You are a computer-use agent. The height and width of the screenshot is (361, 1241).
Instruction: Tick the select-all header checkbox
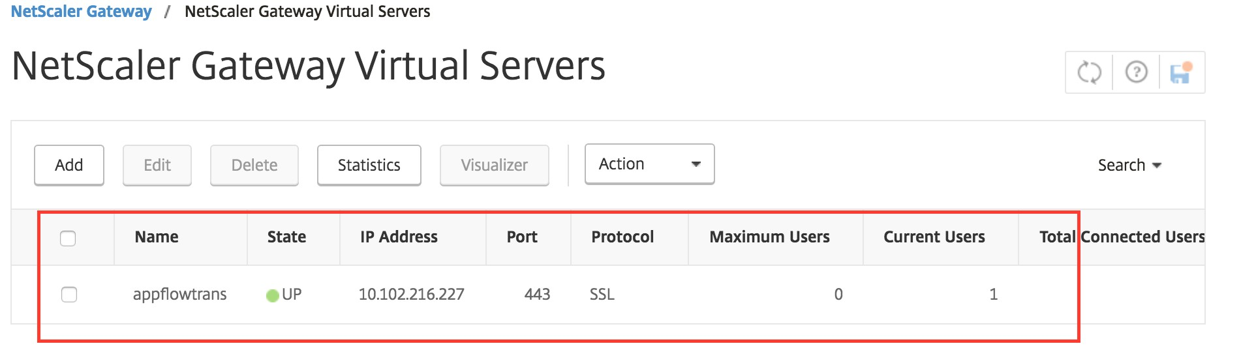point(68,238)
